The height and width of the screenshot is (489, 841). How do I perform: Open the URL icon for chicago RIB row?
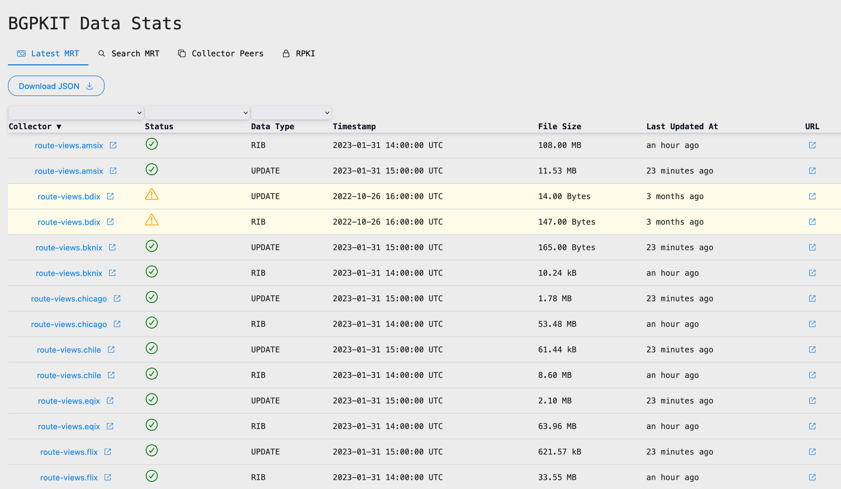click(812, 324)
